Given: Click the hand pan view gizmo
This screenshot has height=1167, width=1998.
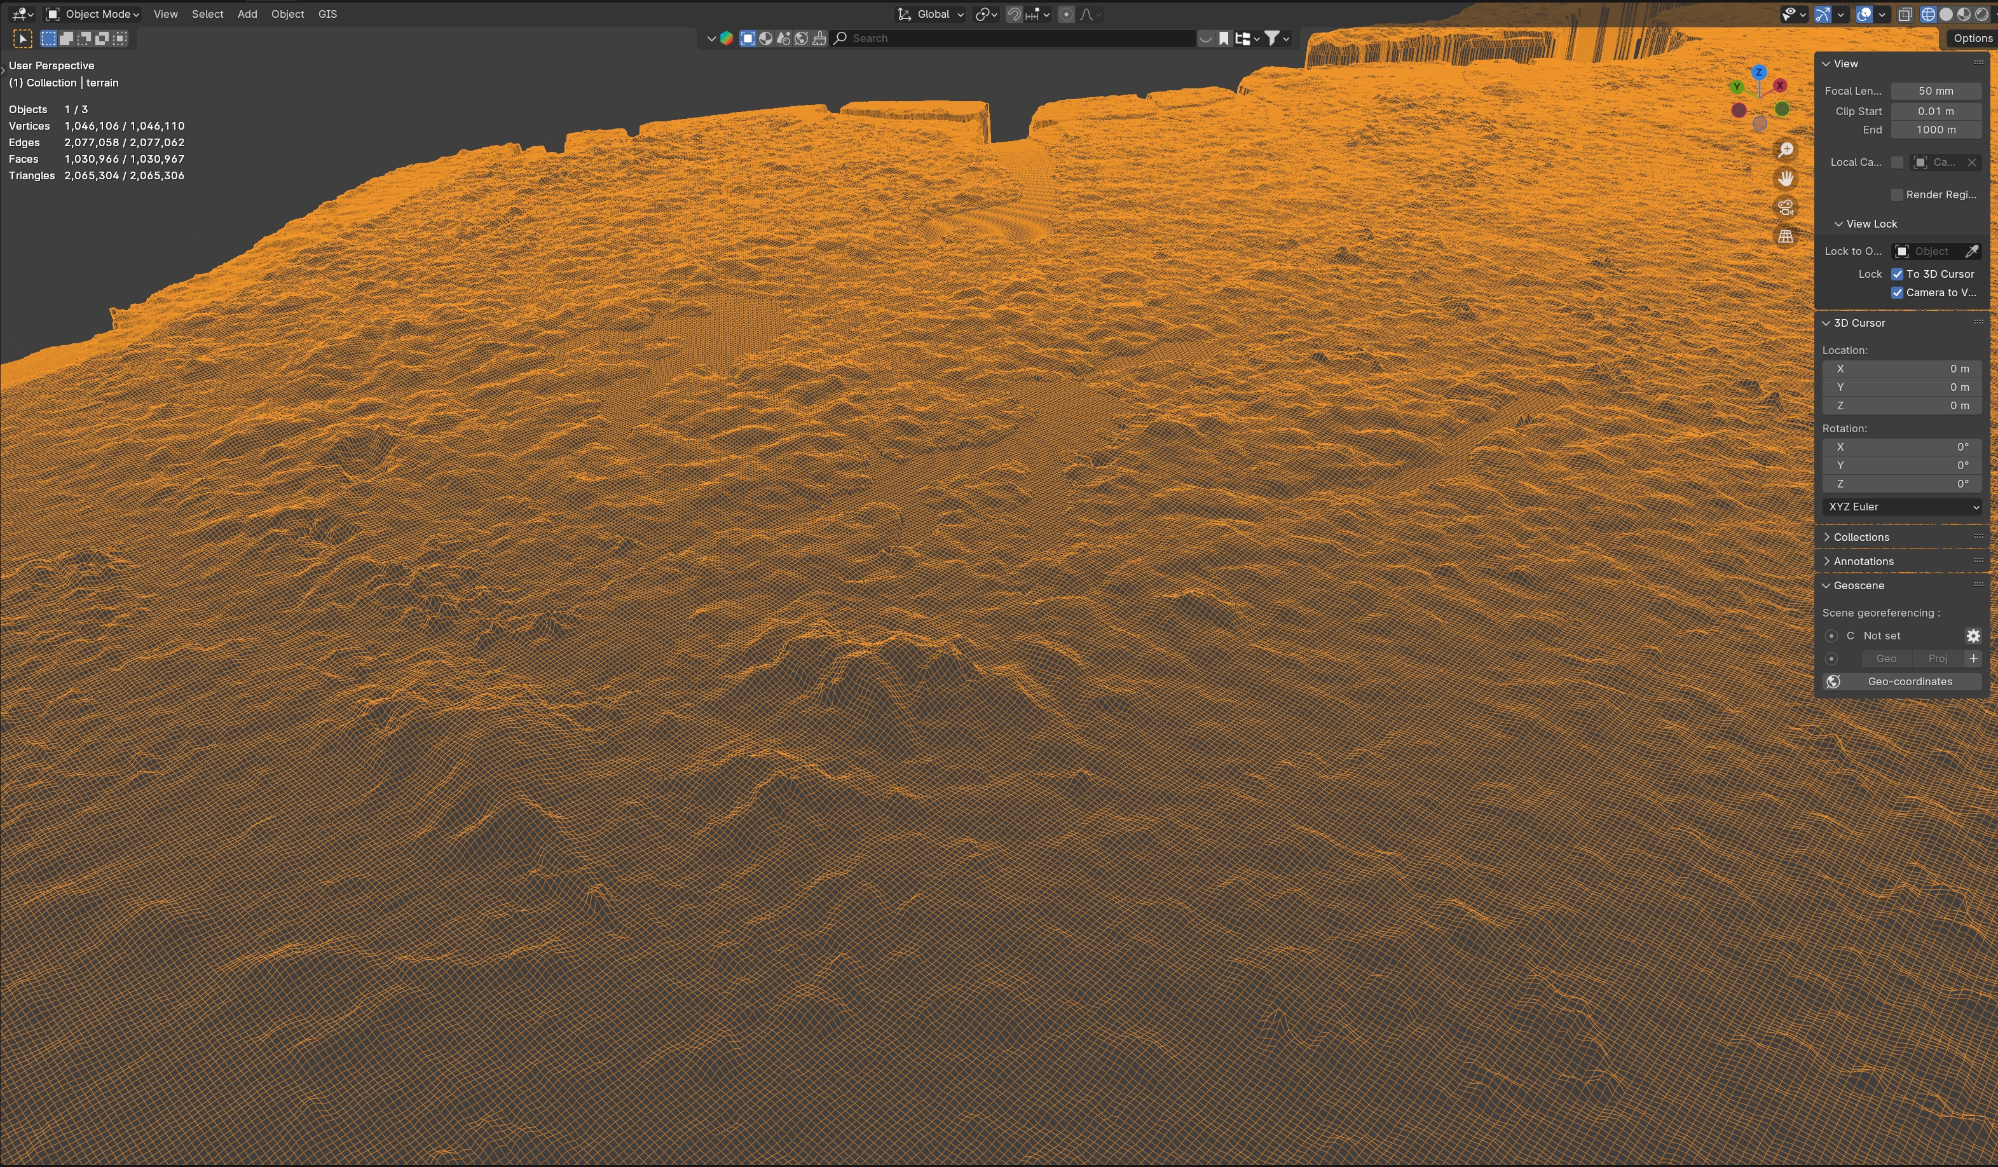Looking at the screenshot, I should (x=1786, y=179).
